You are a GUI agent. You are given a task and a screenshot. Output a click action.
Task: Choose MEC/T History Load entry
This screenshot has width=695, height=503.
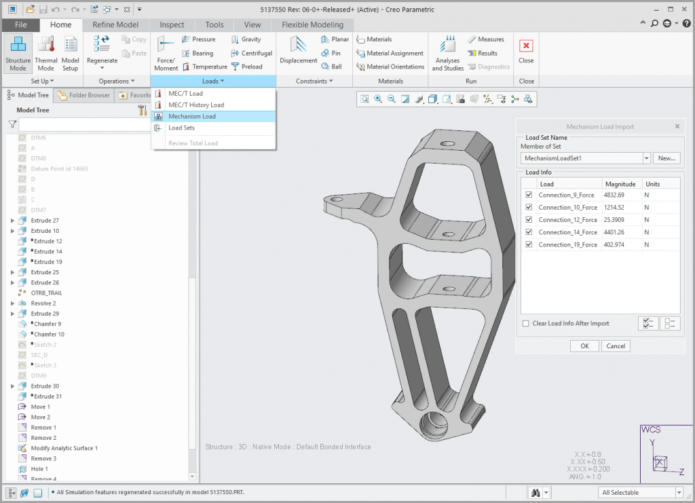pos(213,105)
